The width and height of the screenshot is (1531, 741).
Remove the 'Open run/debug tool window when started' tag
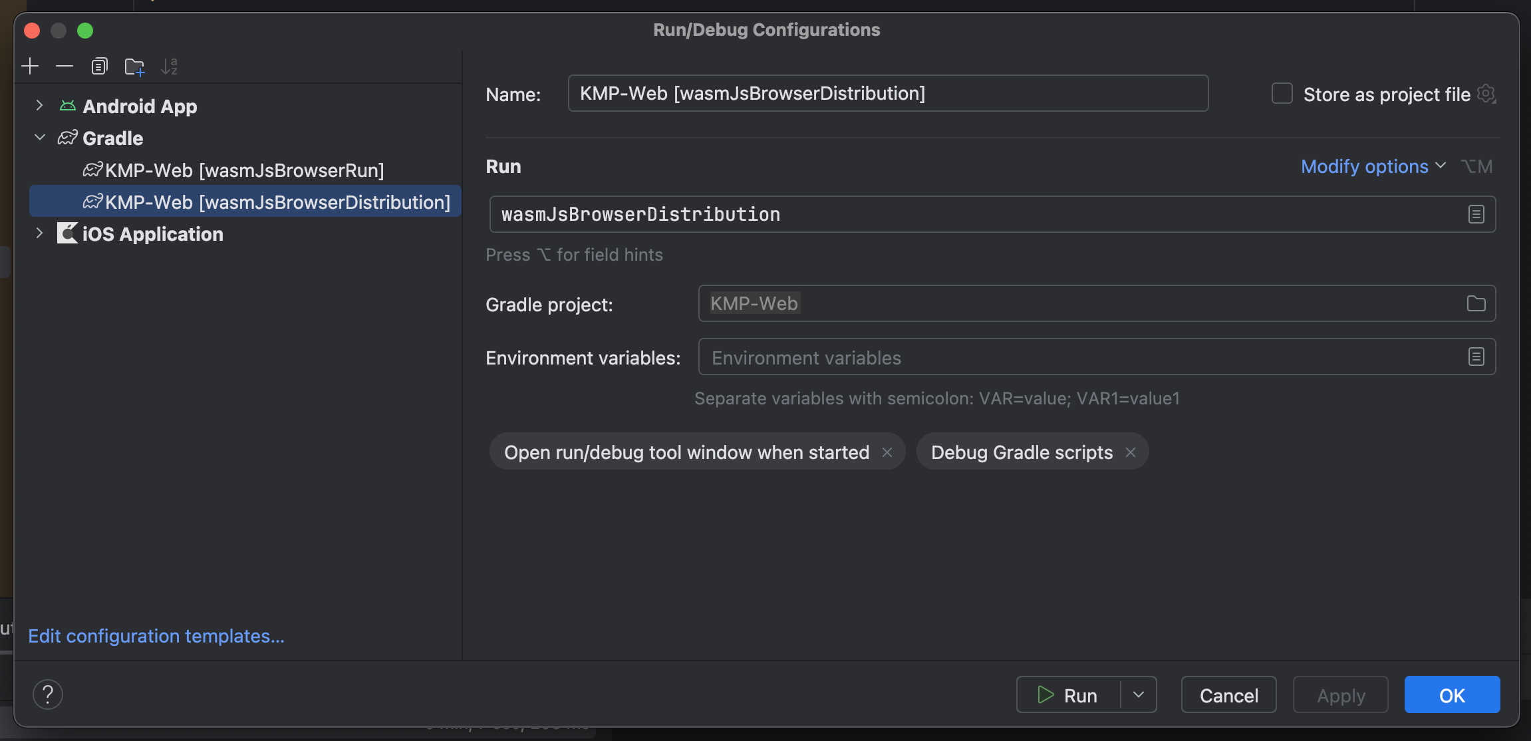point(887,452)
